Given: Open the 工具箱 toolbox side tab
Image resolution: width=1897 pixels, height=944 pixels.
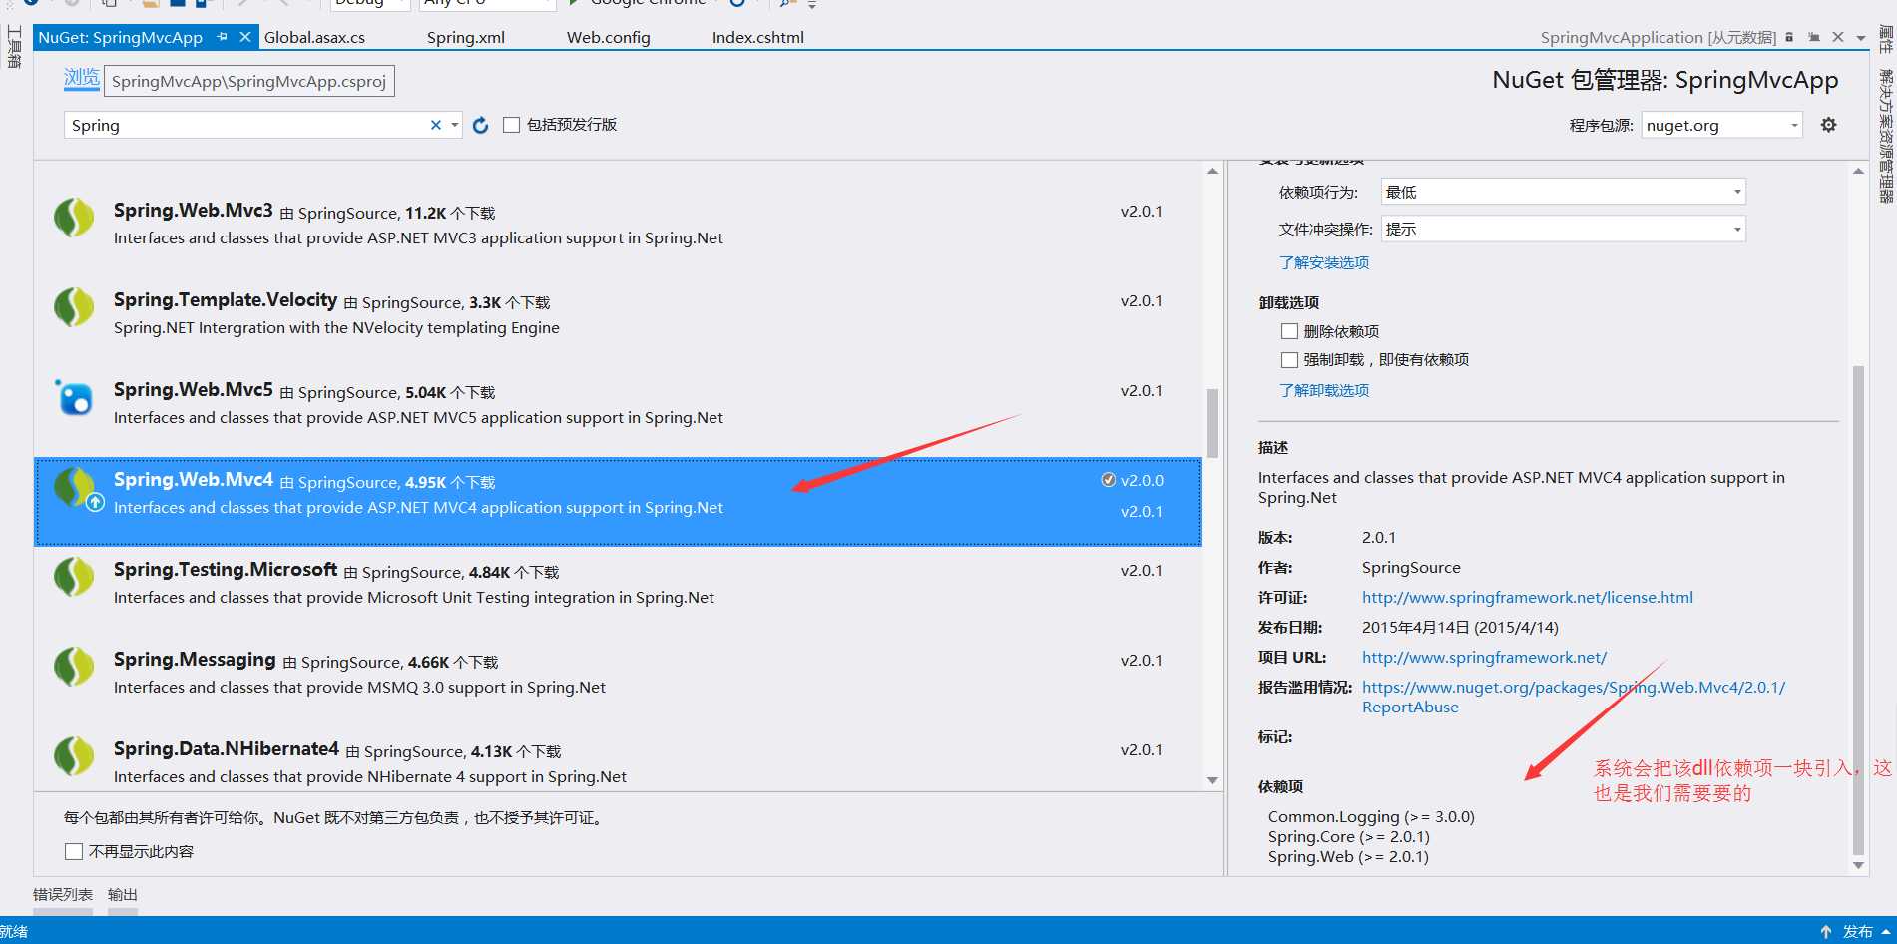Looking at the screenshot, I should [14, 47].
